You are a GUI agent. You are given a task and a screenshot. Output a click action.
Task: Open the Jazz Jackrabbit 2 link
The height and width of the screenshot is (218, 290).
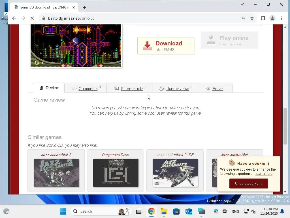coord(56,155)
